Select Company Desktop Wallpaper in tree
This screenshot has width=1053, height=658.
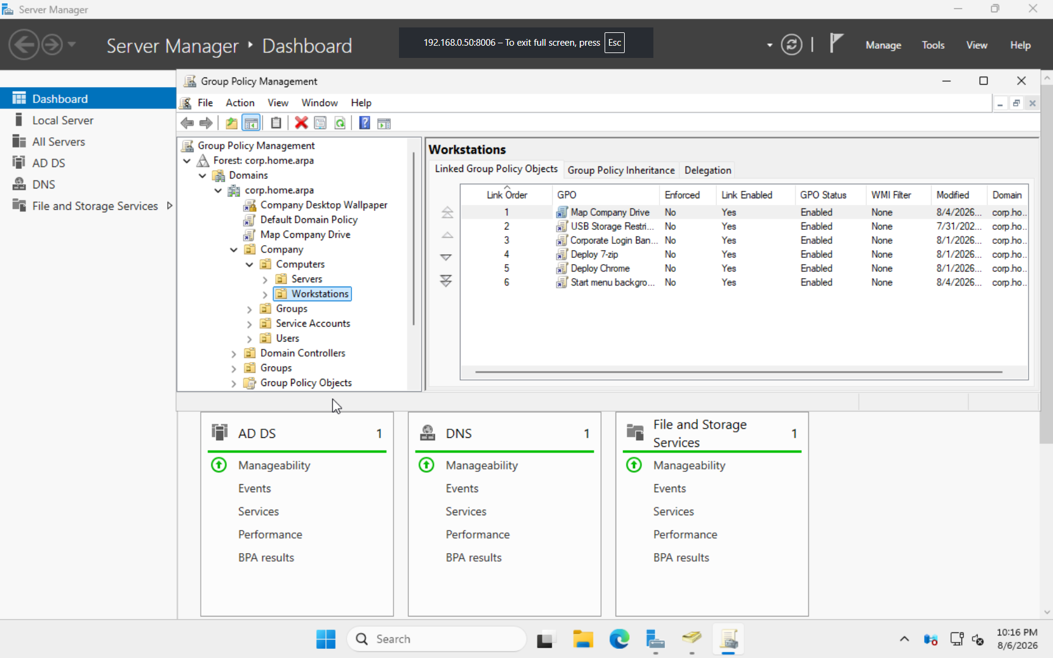[323, 205]
